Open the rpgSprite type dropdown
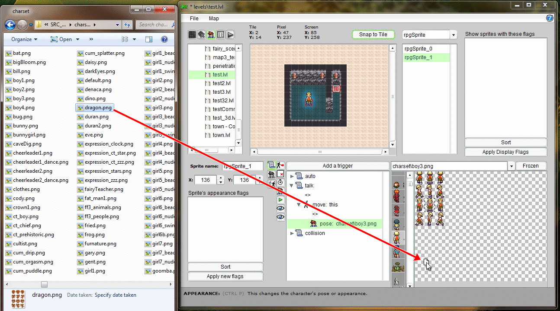Image resolution: width=560 pixels, height=311 pixels. (453, 35)
